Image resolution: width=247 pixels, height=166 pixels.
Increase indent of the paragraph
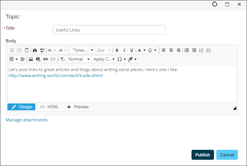pyautogui.click(x=186, y=50)
